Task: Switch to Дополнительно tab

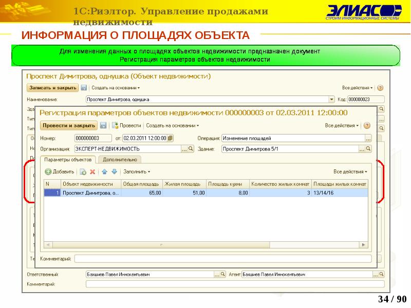Action: [120, 160]
